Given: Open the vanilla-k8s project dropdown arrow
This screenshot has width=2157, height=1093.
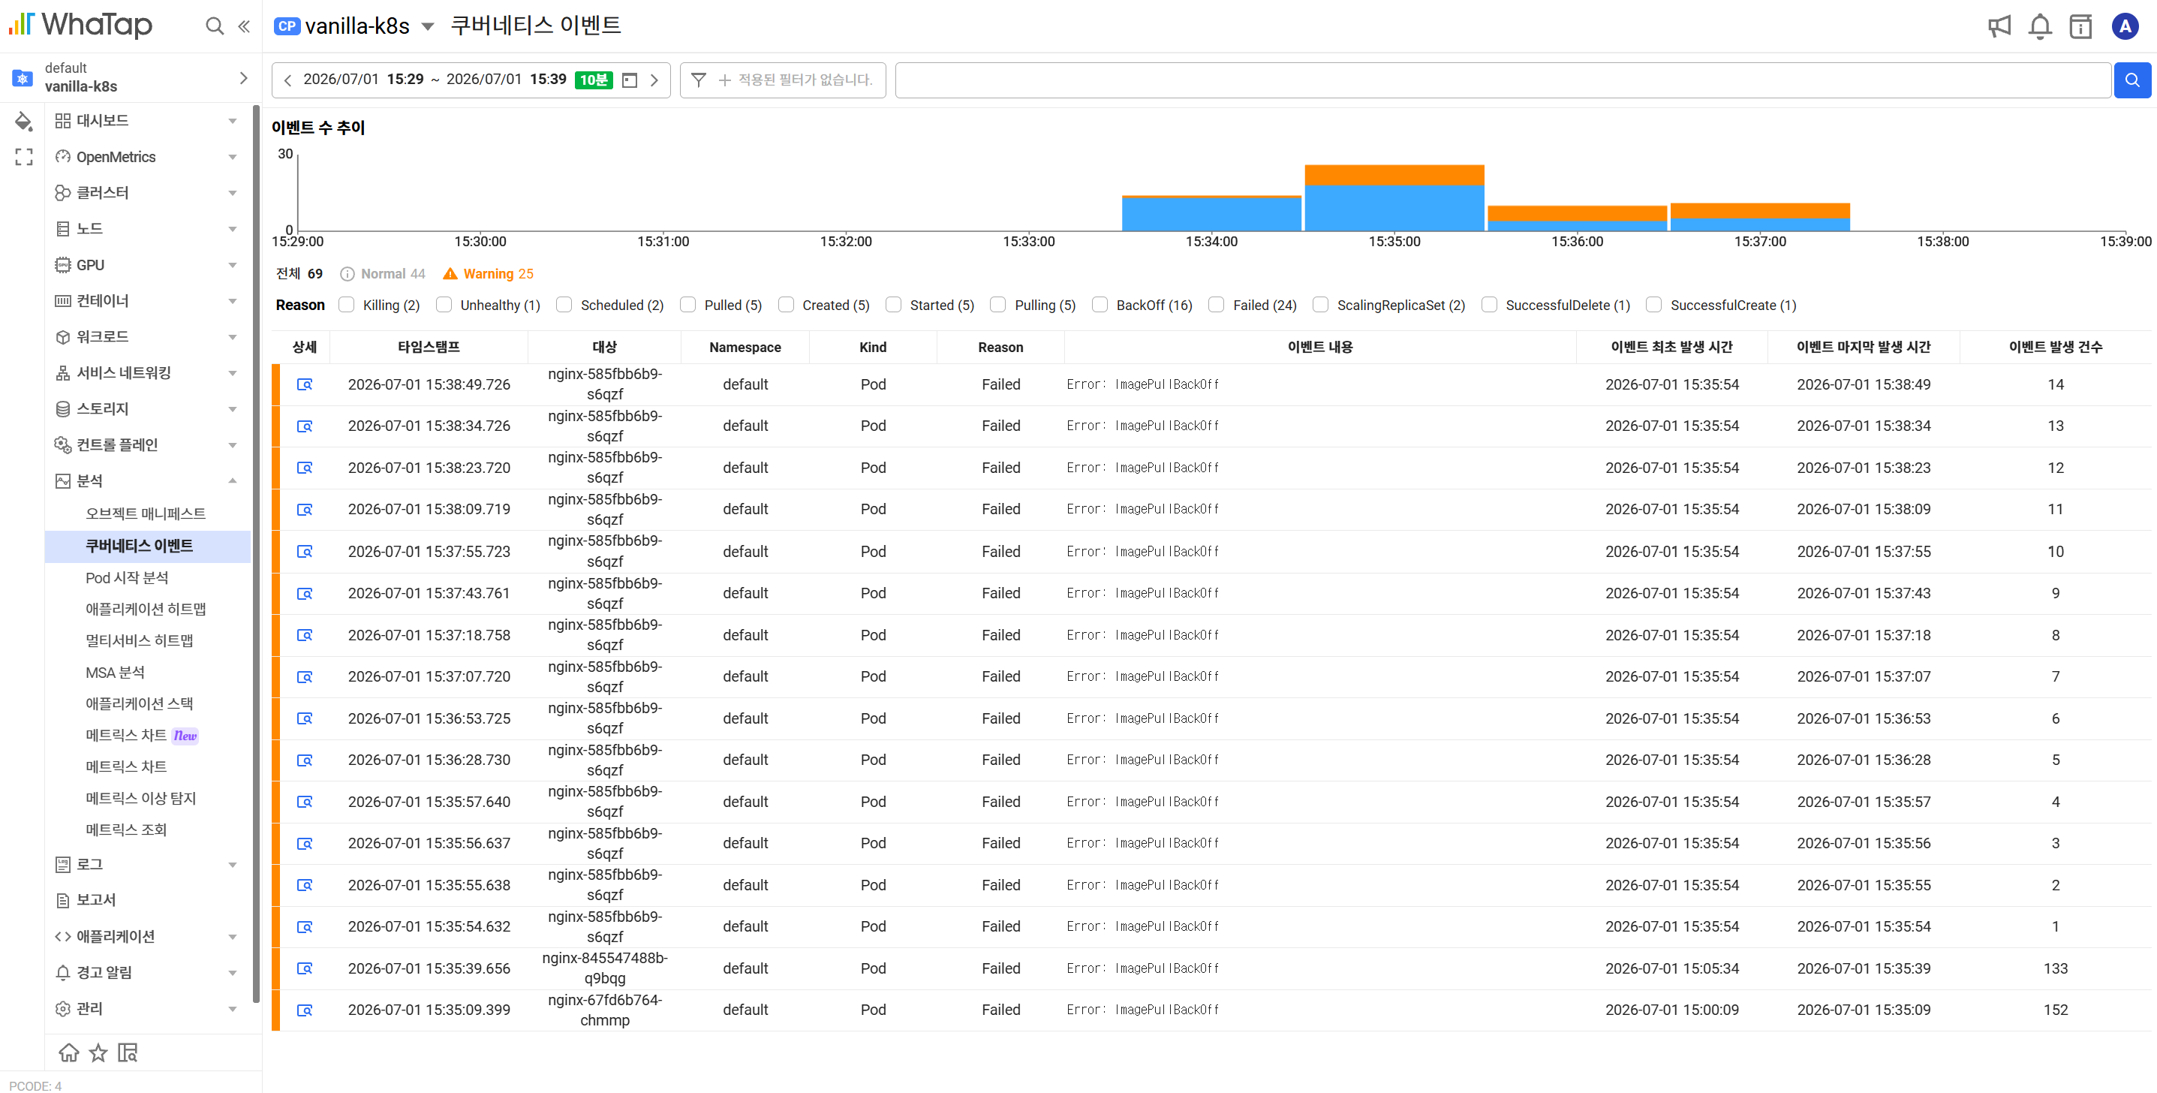Looking at the screenshot, I should (x=428, y=27).
